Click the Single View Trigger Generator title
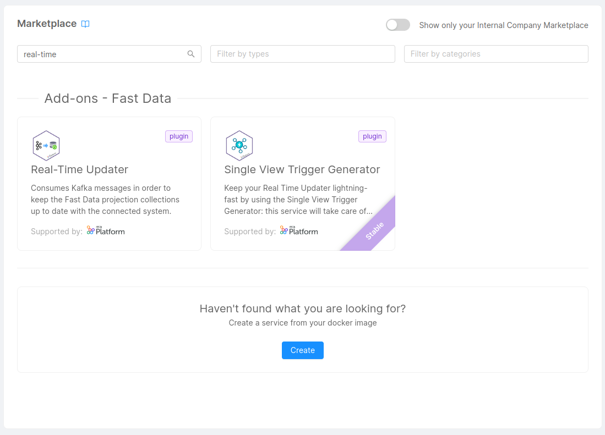 (x=302, y=169)
